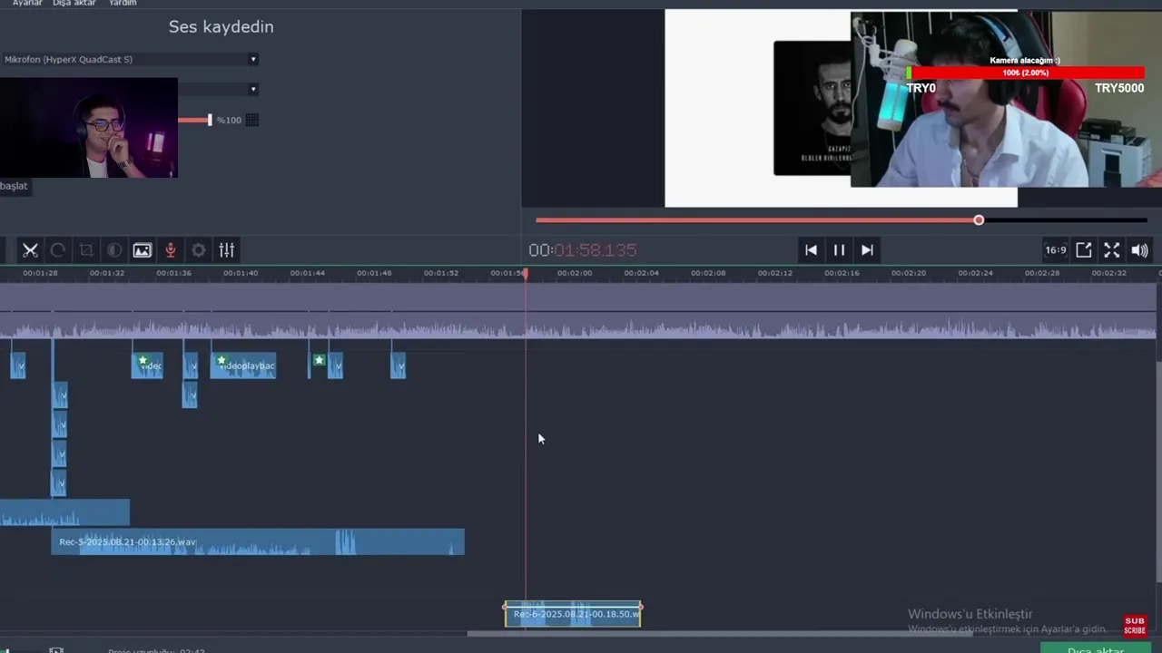This screenshot has height=653, width=1162.
Task: Jump to previous frame in player
Action: click(811, 250)
